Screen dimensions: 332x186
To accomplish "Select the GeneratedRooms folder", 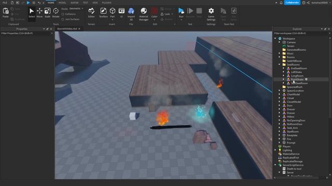I will [x=296, y=50].
